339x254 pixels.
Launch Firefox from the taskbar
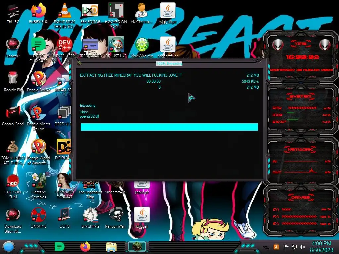point(85,247)
